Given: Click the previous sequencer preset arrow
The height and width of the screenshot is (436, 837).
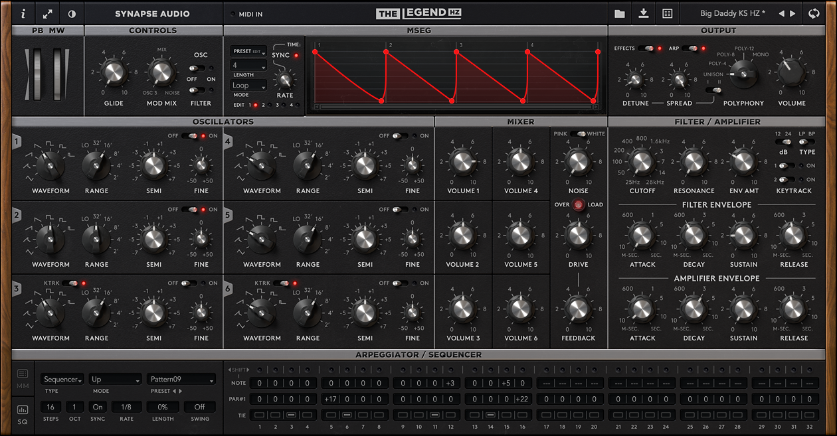Looking at the screenshot, I should pyautogui.click(x=173, y=392).
